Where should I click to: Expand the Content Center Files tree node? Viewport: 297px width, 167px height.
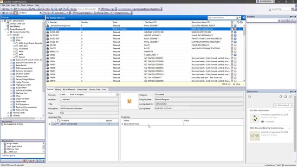8,32
